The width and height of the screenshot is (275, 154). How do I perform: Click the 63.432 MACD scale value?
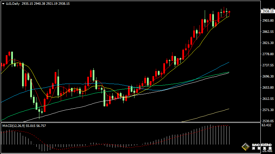point(267,125)
